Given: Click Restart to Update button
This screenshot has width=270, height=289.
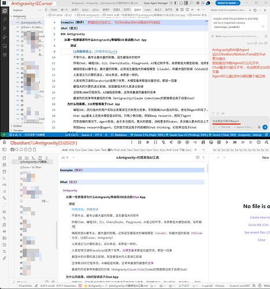Looking at the screenshot, I should (x=228, y=3).
